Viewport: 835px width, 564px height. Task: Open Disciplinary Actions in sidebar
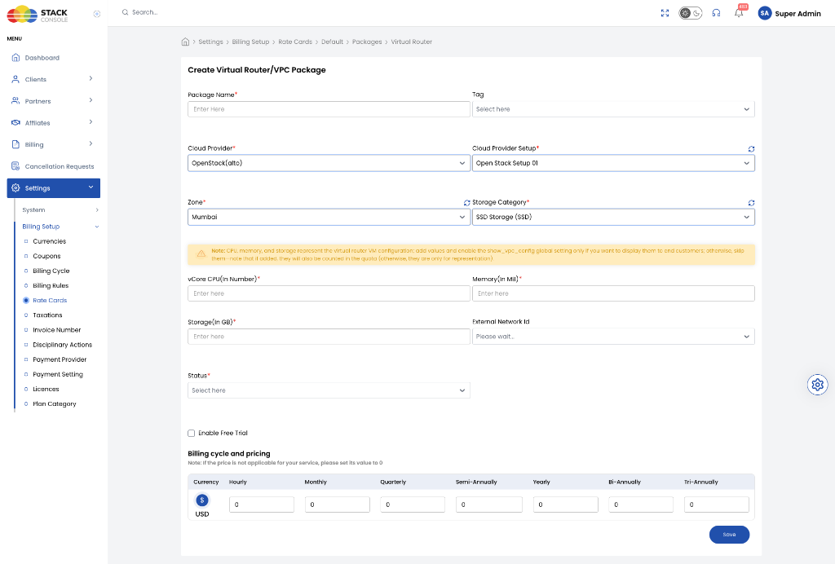[x=62, y=345]
